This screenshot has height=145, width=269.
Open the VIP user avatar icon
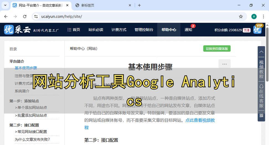click(258, 29)
